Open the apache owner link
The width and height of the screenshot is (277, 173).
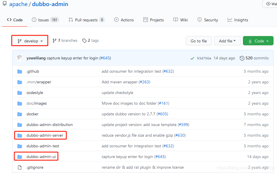pos(18,4)
